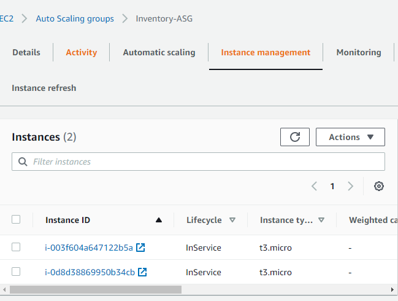Open the Actions dropdown menu

350,137
